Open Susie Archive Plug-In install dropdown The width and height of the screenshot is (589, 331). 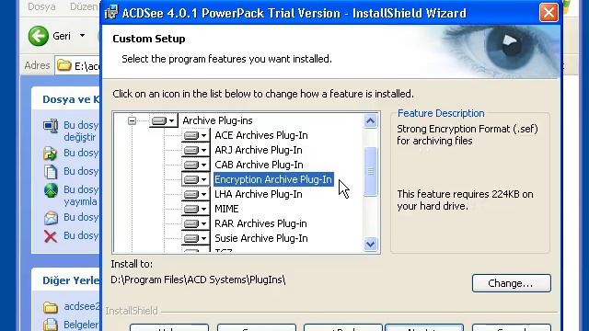pyautogui.click(x=195, y=238)
